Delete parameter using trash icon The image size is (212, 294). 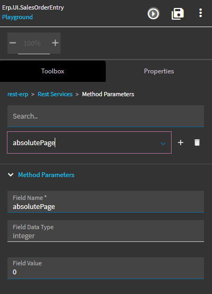tap(197, 142)
